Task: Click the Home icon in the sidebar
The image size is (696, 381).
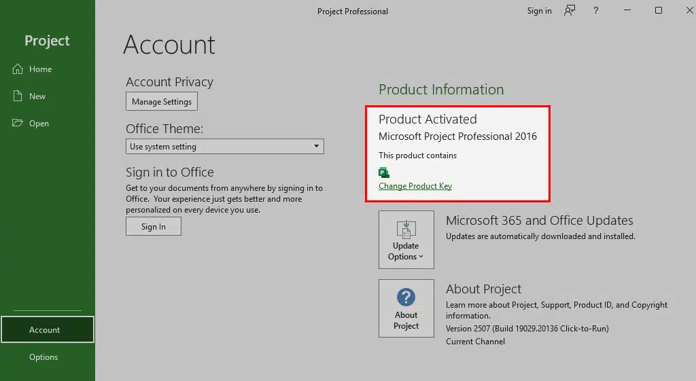Action: pyautogui.click(x=18, y=69)
